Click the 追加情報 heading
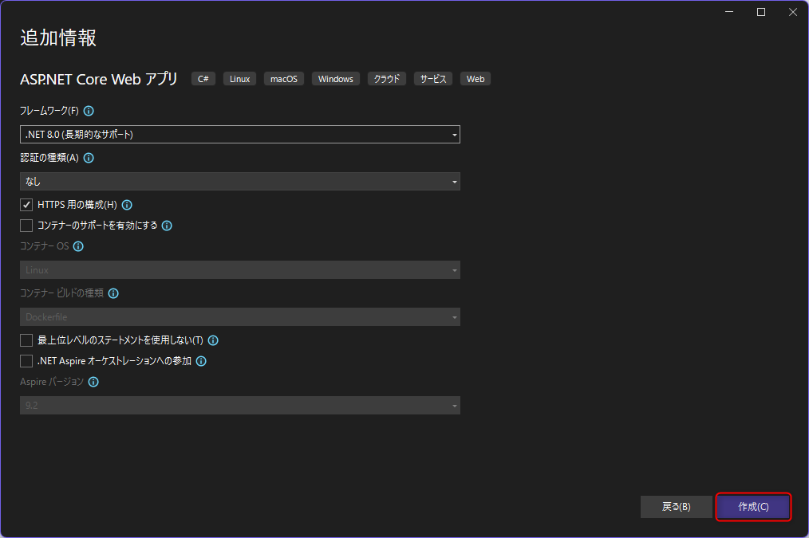Viewport: 809px width, 538px height. [58, 38]
